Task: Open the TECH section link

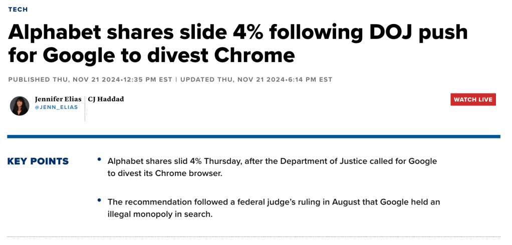Action: 18,9
